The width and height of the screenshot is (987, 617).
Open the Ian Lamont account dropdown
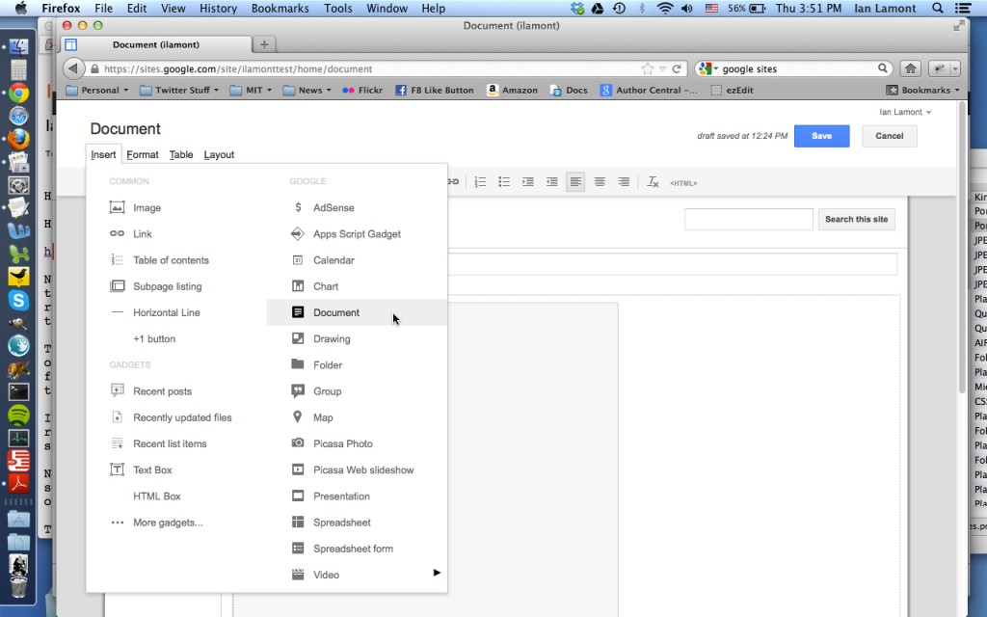(905, 112)
